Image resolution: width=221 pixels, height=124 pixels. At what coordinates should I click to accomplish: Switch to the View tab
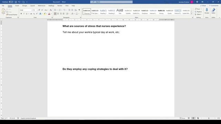click(67, 6)
